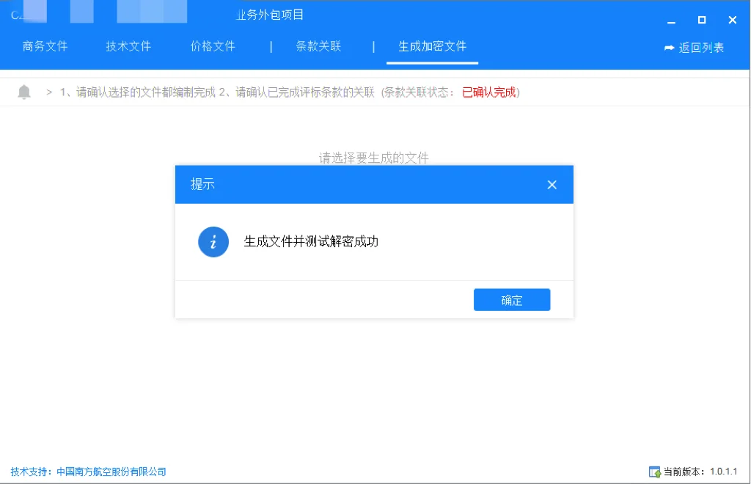Click the blue info icon in the dialog
This screenshot has width=751, height=484.
tap(213, 241)
